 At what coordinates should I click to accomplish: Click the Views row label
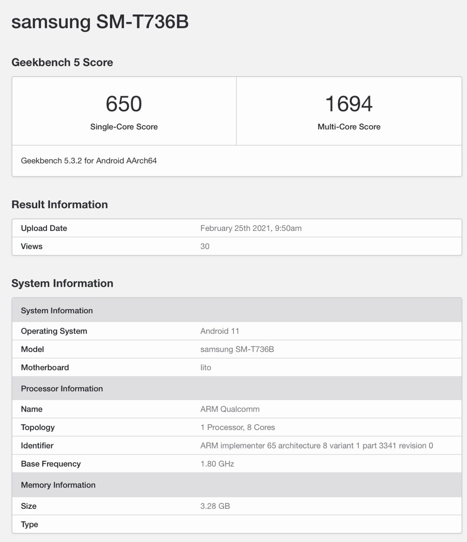tap(32, 246)
